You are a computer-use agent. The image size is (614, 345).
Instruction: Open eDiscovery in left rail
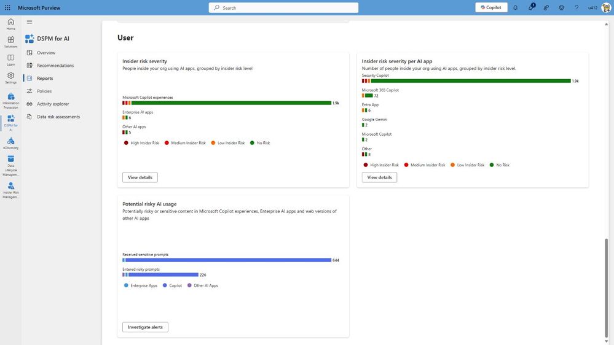pos(10,143)
